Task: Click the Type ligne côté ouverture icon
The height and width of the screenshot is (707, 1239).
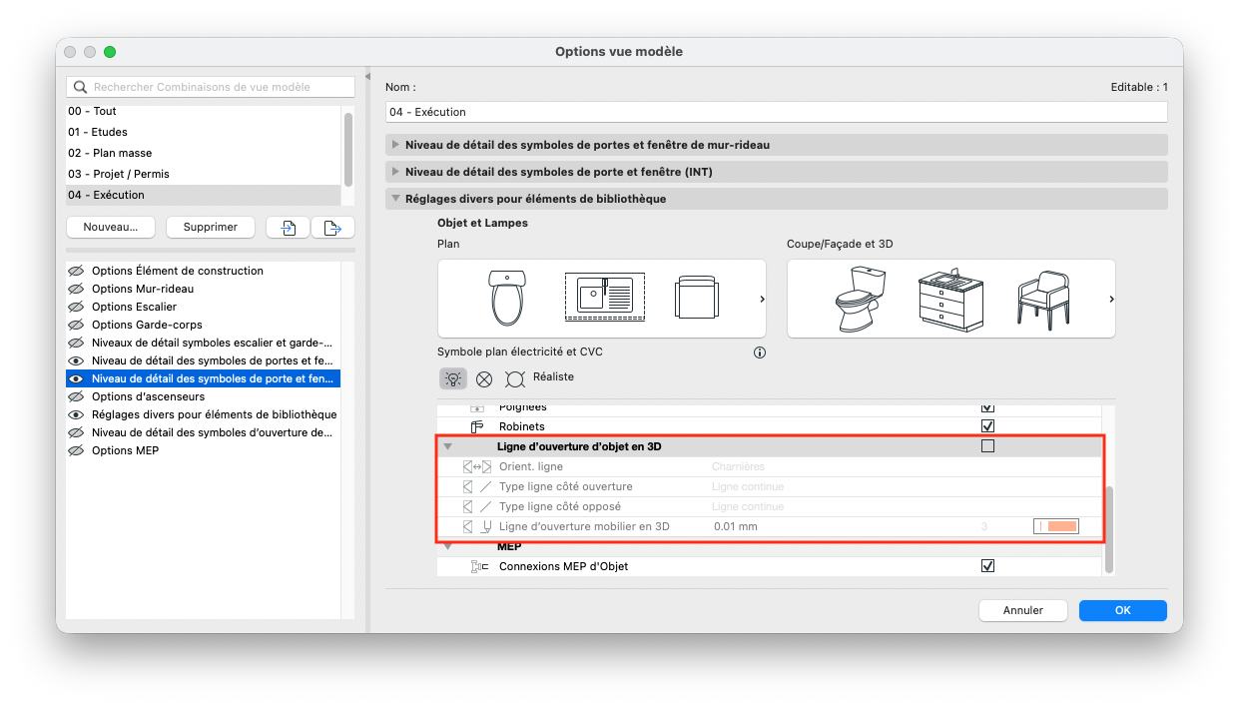Action: [x=477, y=486]
